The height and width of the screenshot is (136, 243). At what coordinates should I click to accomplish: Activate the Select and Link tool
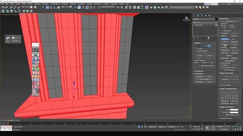pyautogui.click(x=11, y=7)
